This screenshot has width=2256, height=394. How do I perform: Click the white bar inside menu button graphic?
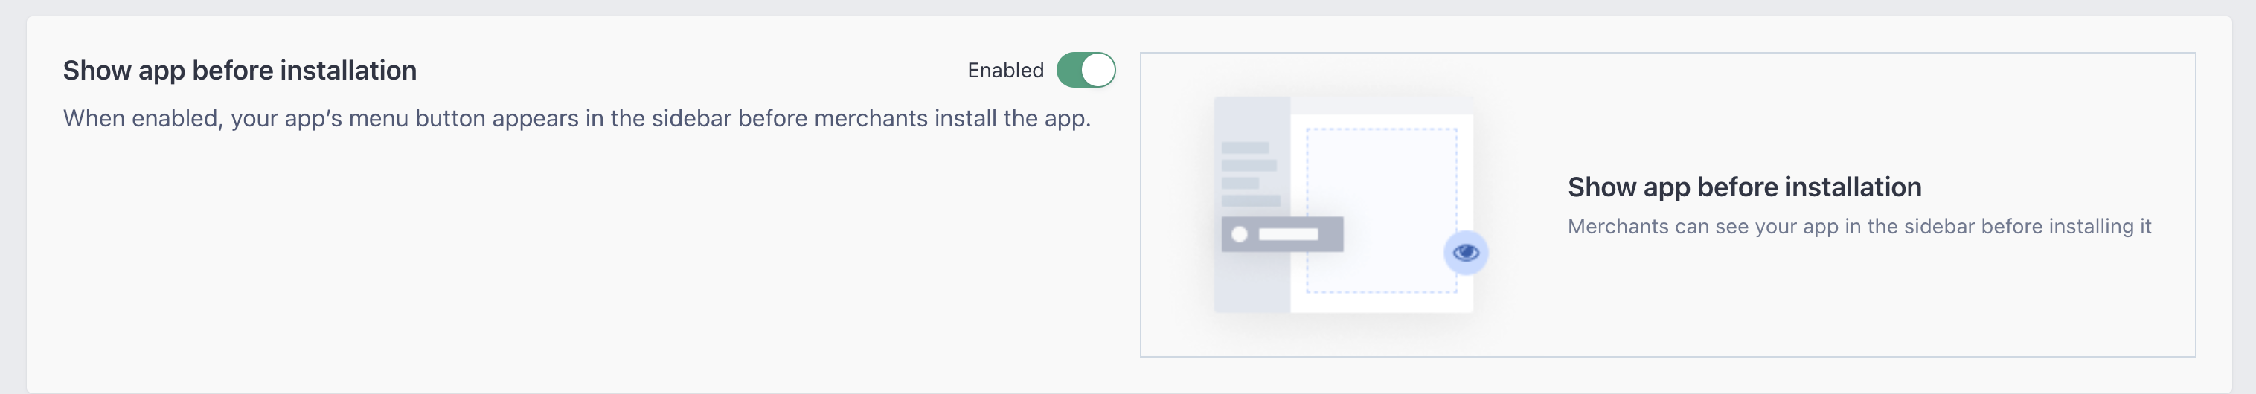[x=1288, y=233]
